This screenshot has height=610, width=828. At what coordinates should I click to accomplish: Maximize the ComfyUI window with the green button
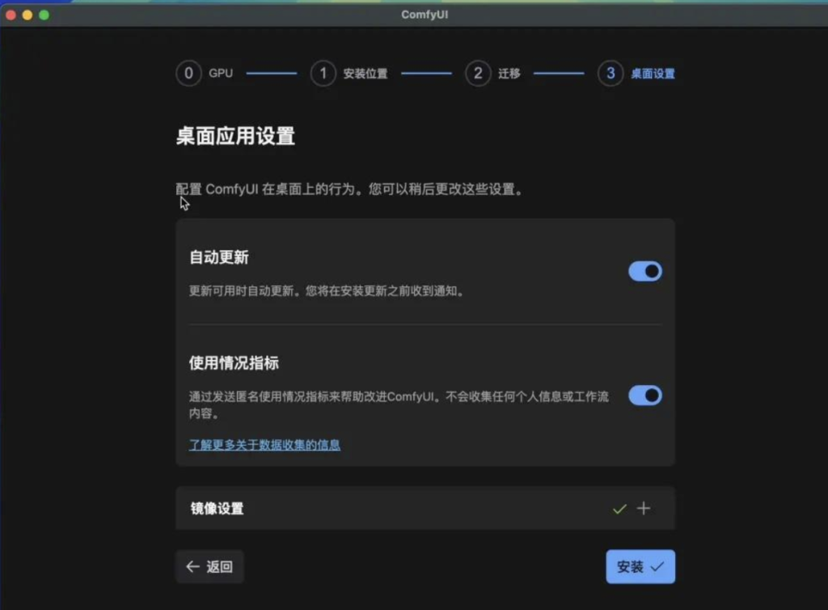point(44,15)
